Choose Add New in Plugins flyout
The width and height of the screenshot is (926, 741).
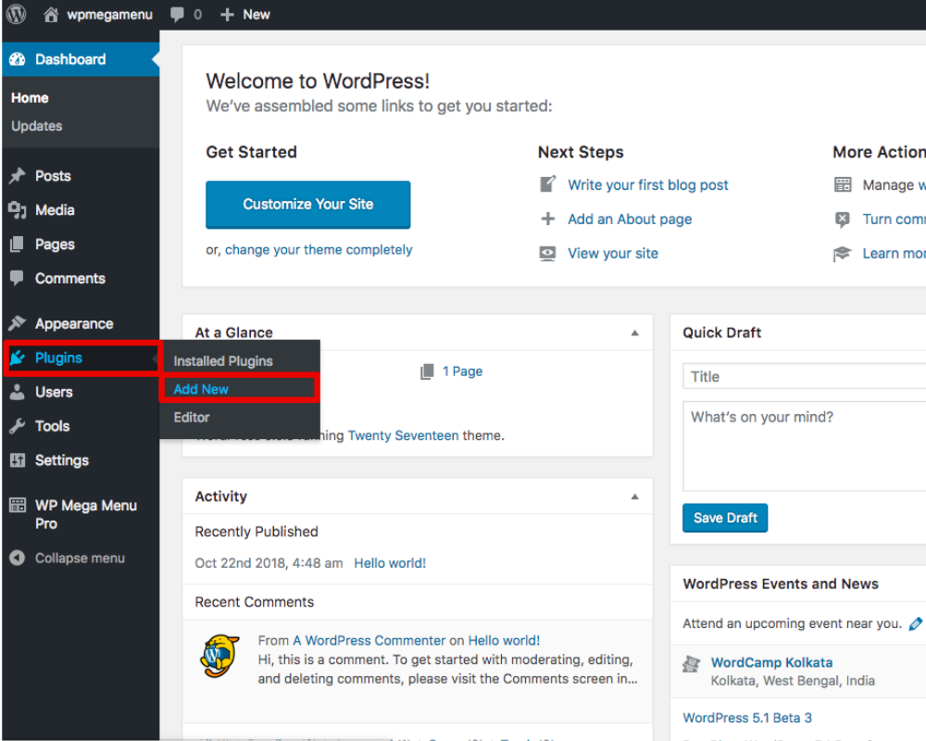pos(201,389)
